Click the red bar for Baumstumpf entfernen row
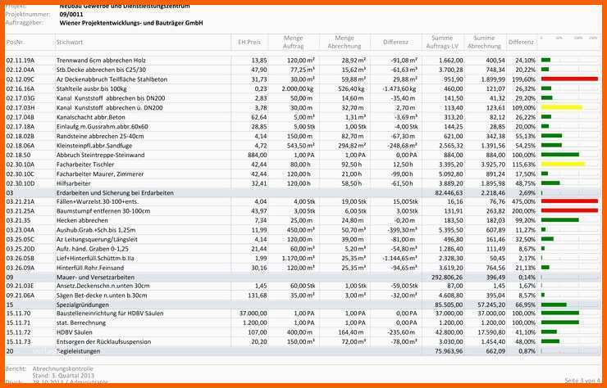607x388 pixels. tap(569, 210)
